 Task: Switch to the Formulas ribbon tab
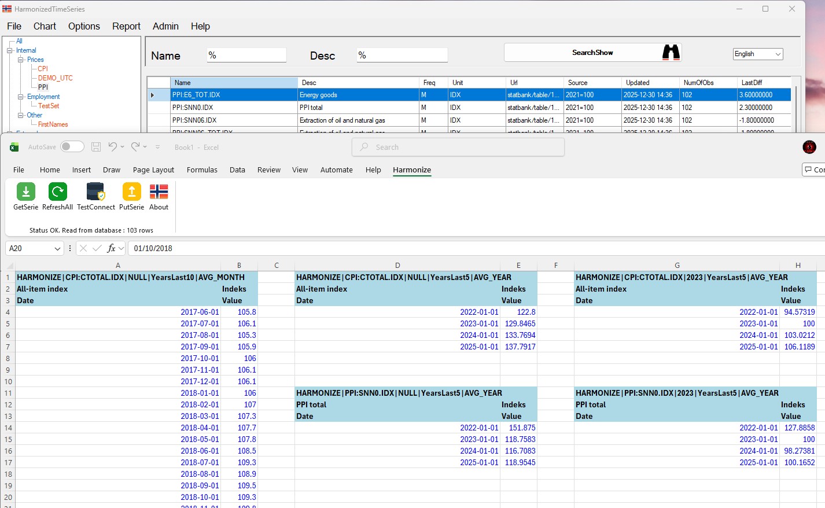tap(202, 170)
